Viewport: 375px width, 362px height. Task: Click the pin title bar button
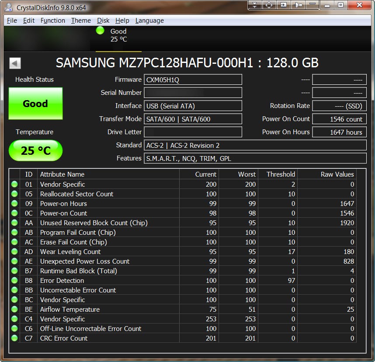[298, 5]
